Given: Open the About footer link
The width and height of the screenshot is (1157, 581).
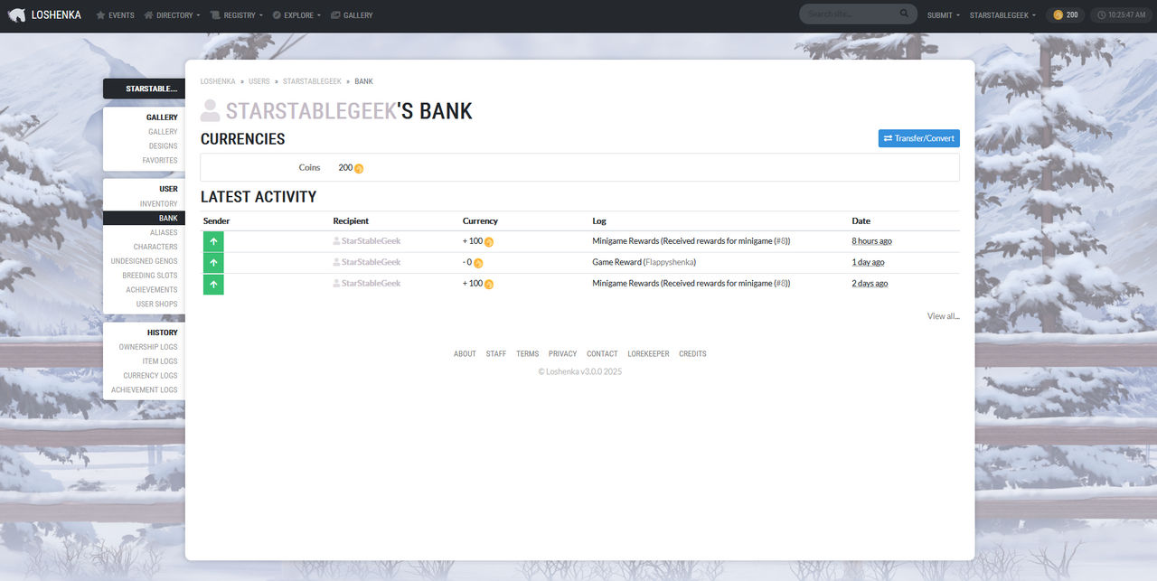Looking at the screenshot, I should (465, 354).
